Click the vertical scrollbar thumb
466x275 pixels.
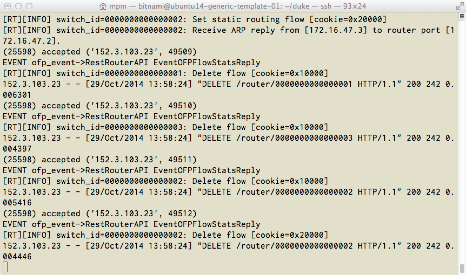[462, 268]
